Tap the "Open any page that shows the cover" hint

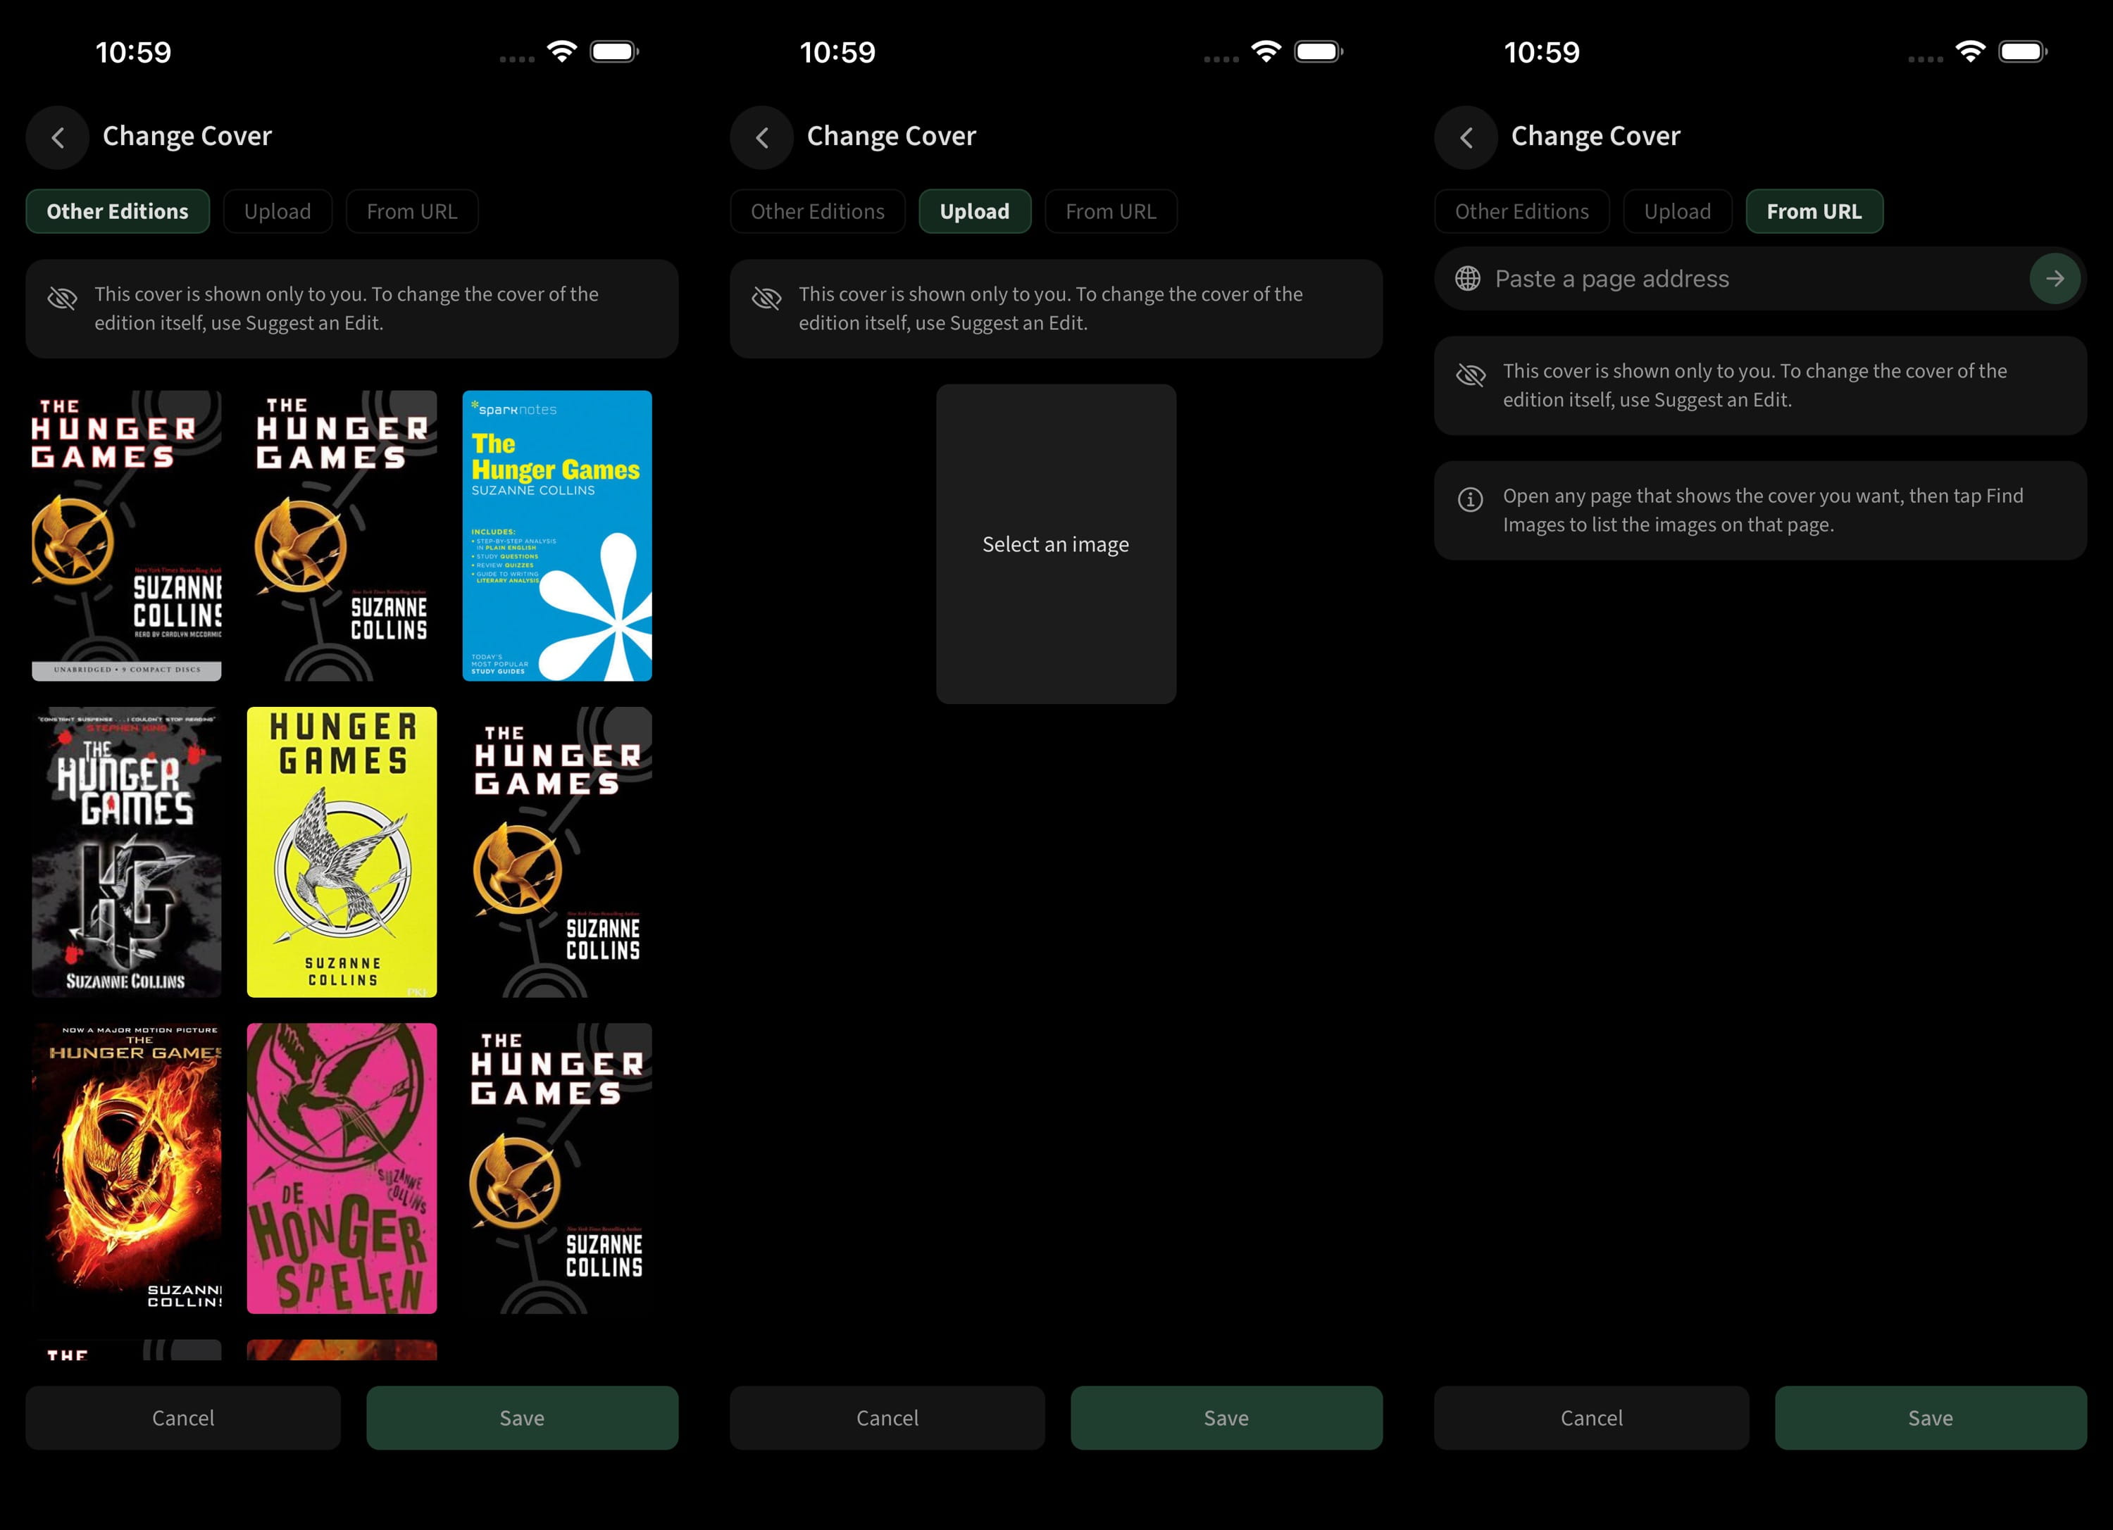[1763, 510]
